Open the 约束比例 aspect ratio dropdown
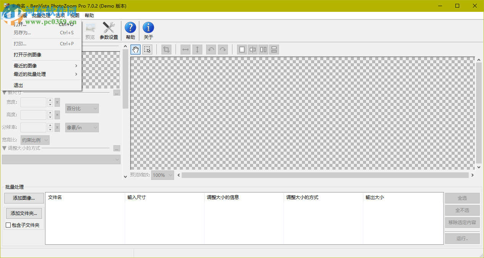This screenshot has height=258, width=484. pos(35,140)
